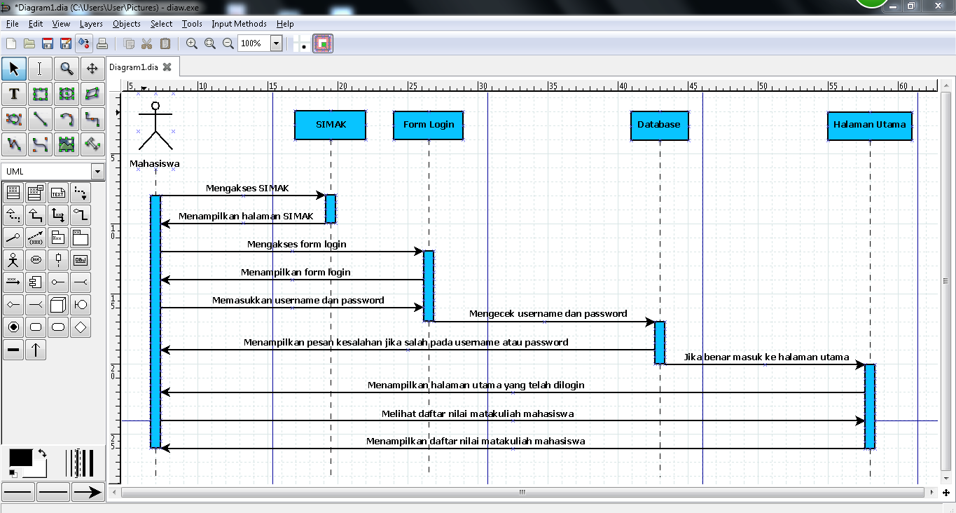The image size is (956, 513).
Task: Open the Objects menu
Action: point(126,23)
